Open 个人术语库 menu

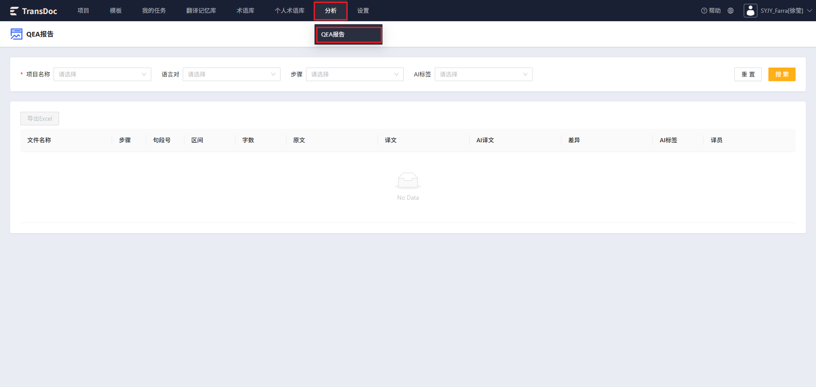289,11
